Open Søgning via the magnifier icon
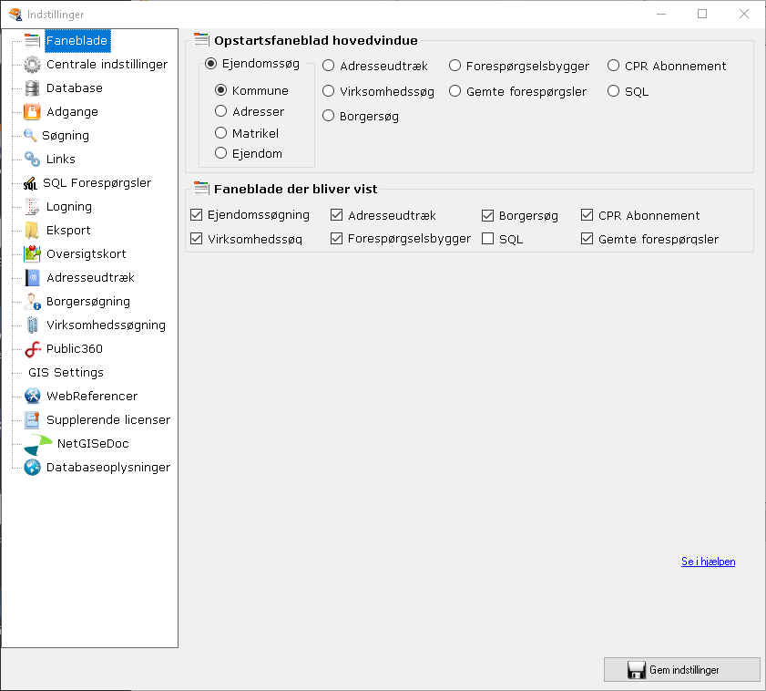 30,136
